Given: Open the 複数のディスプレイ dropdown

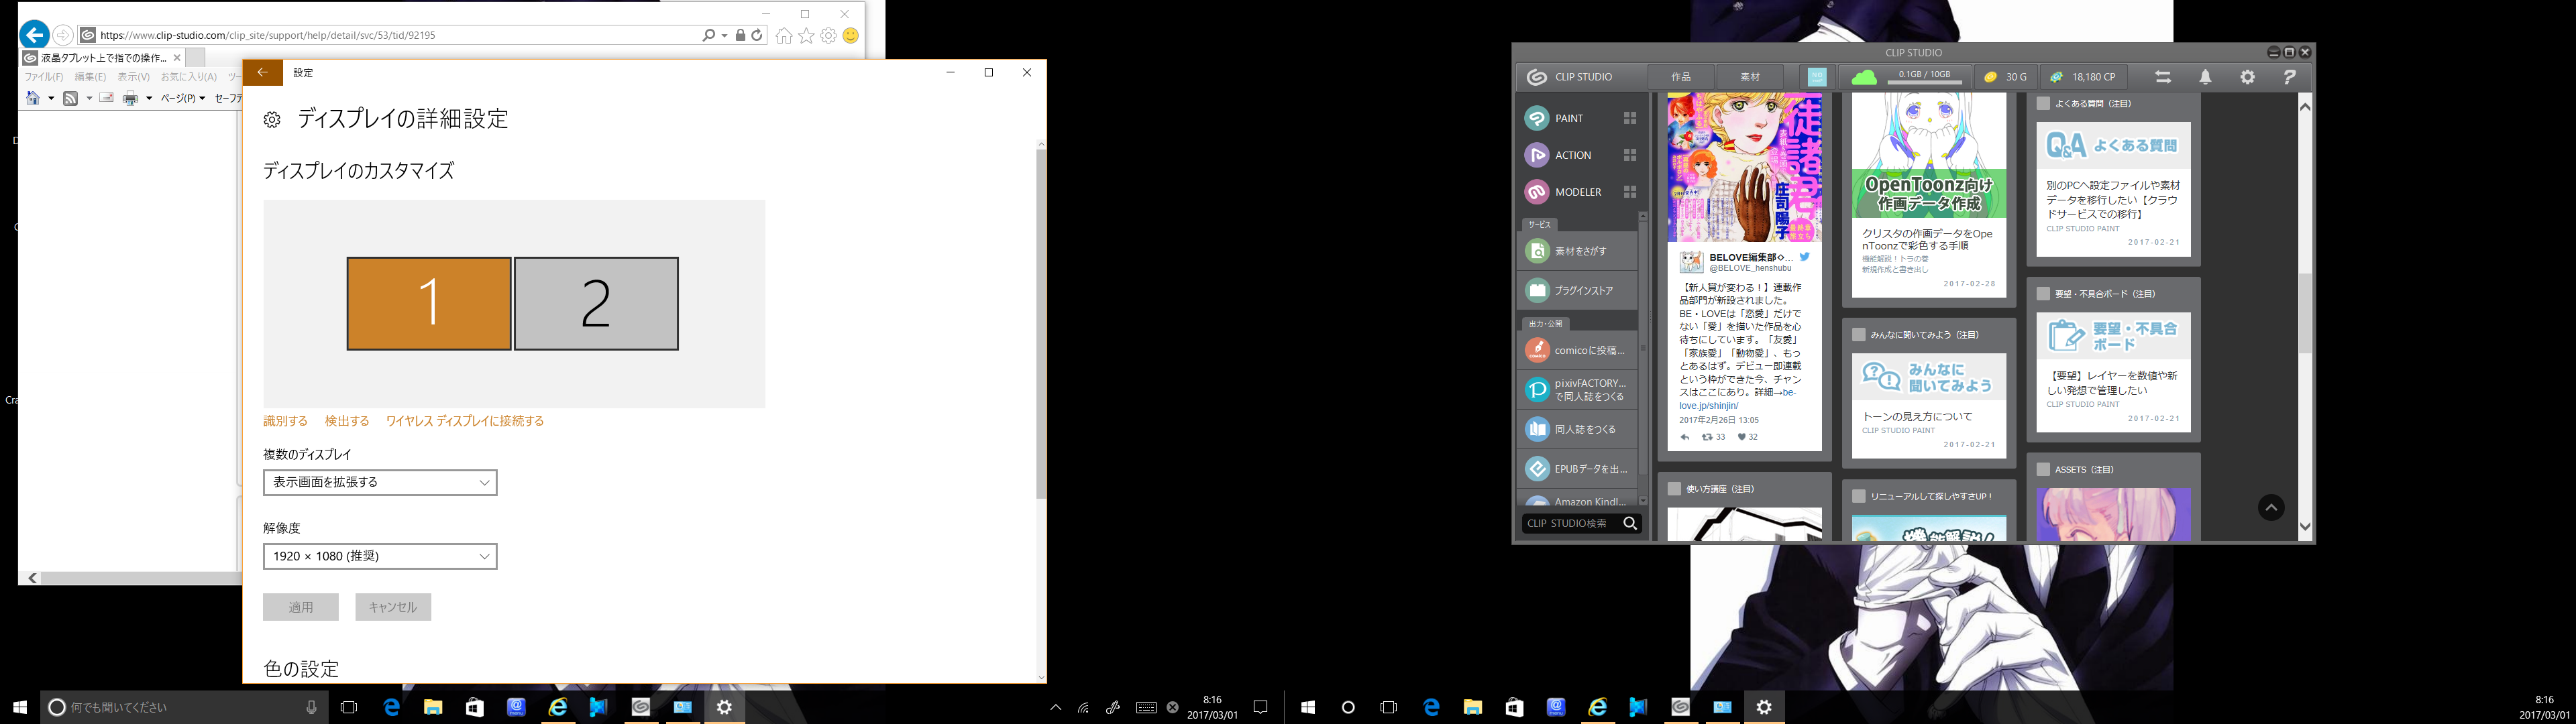Looking at the screenshot, I should click(x=380, y=482).
